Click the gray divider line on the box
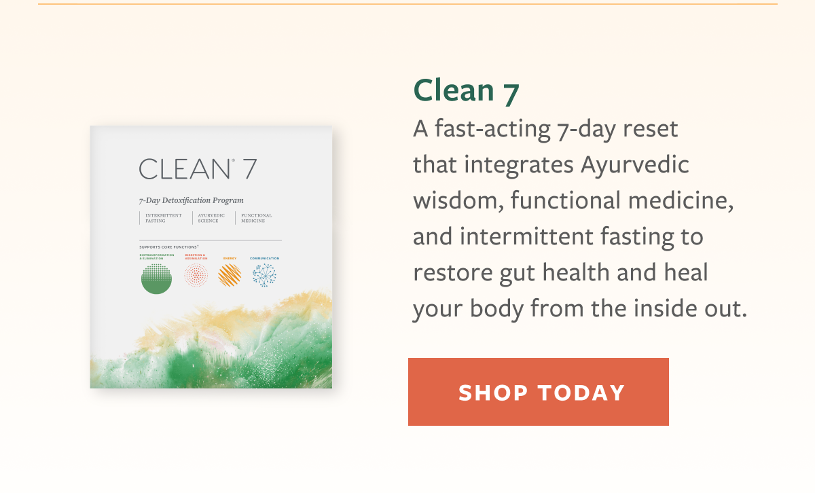This screenshot has width=815, height=493. (x=210, y=240)
